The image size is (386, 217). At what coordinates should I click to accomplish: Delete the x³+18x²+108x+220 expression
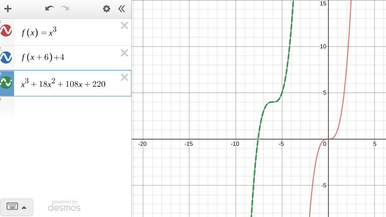124,77
